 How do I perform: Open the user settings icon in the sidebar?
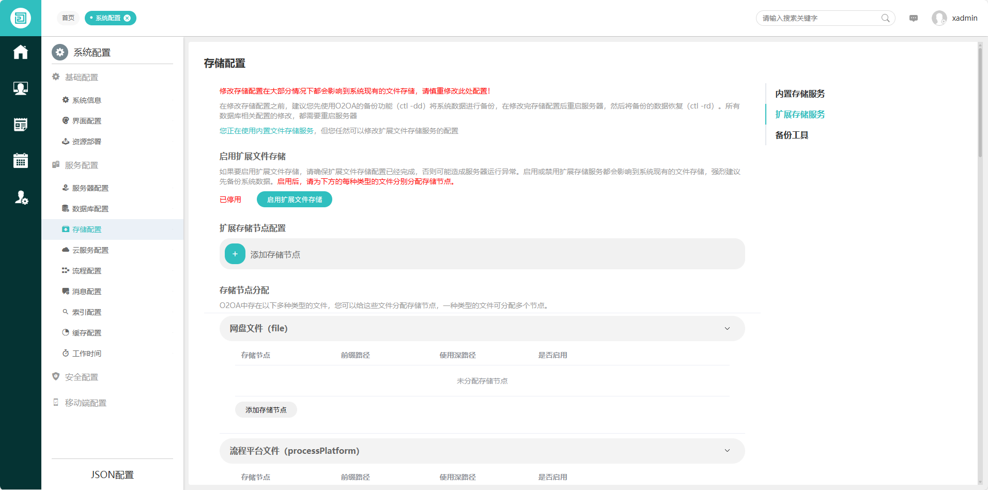pos(21,197)
